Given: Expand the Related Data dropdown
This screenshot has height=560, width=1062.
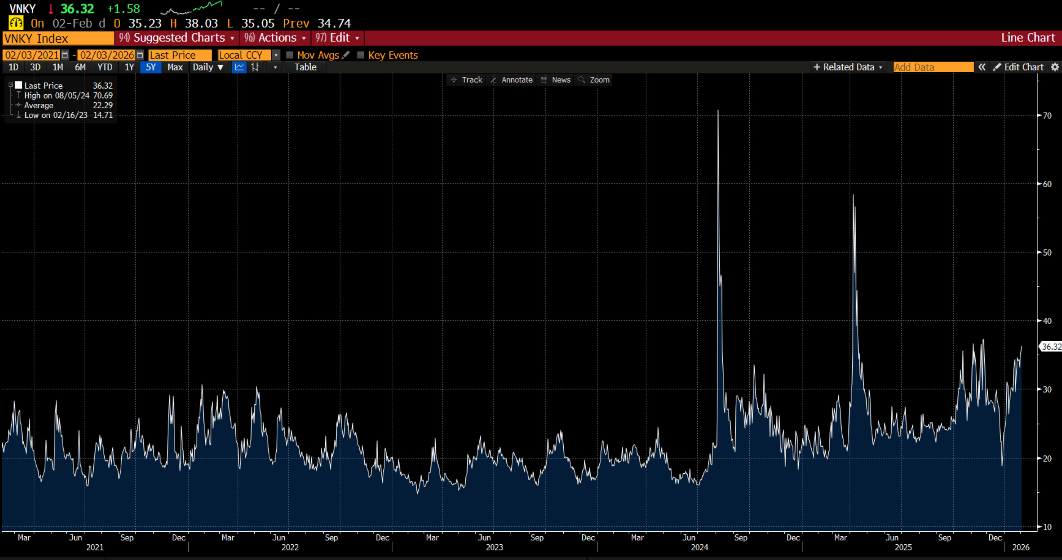Looking at the screenshot, I should (x=848, y=67).
